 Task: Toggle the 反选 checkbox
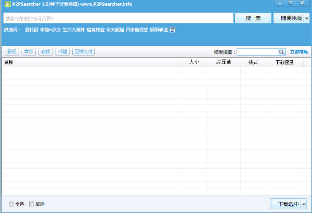(32, 204)
